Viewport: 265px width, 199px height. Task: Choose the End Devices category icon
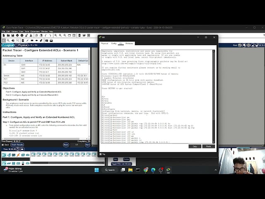coord(9,155)
